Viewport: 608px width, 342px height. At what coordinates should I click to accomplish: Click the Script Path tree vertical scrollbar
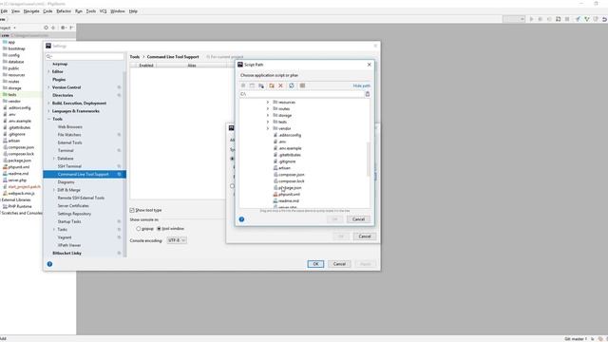[x=368, y=159]
